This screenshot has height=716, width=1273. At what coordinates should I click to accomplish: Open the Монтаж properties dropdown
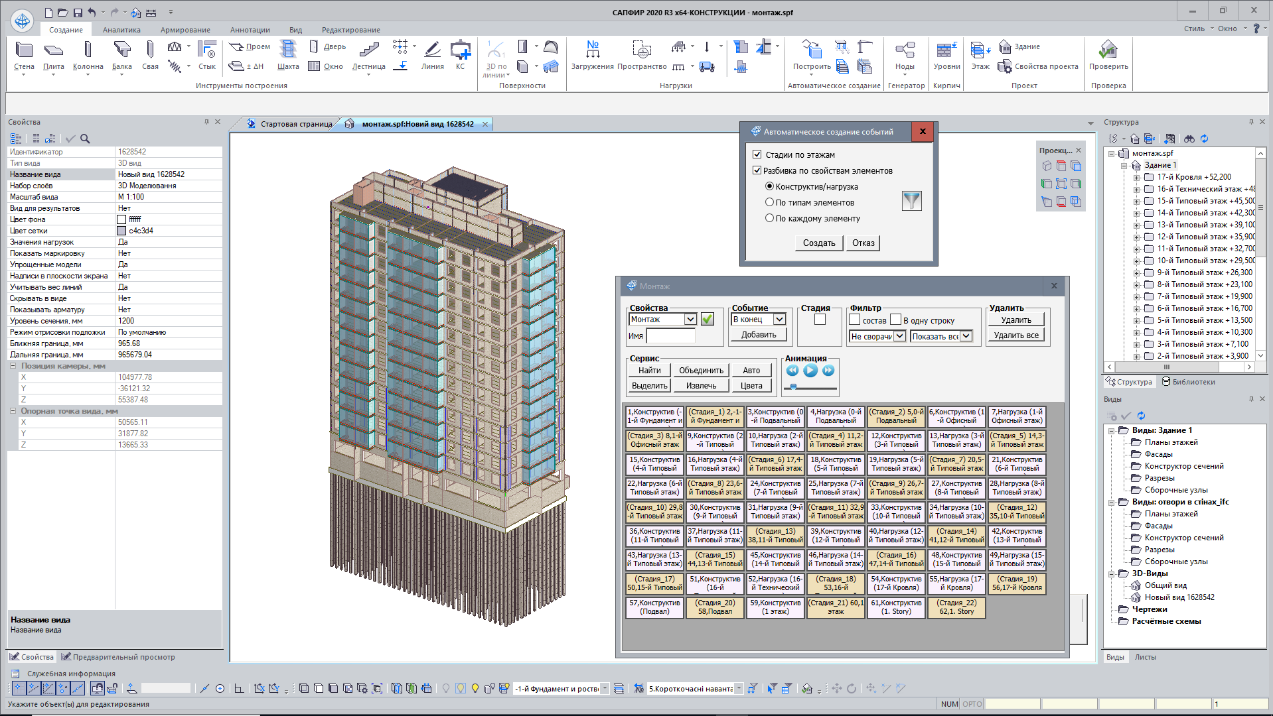pyautogui.click(x=690, y=320)
